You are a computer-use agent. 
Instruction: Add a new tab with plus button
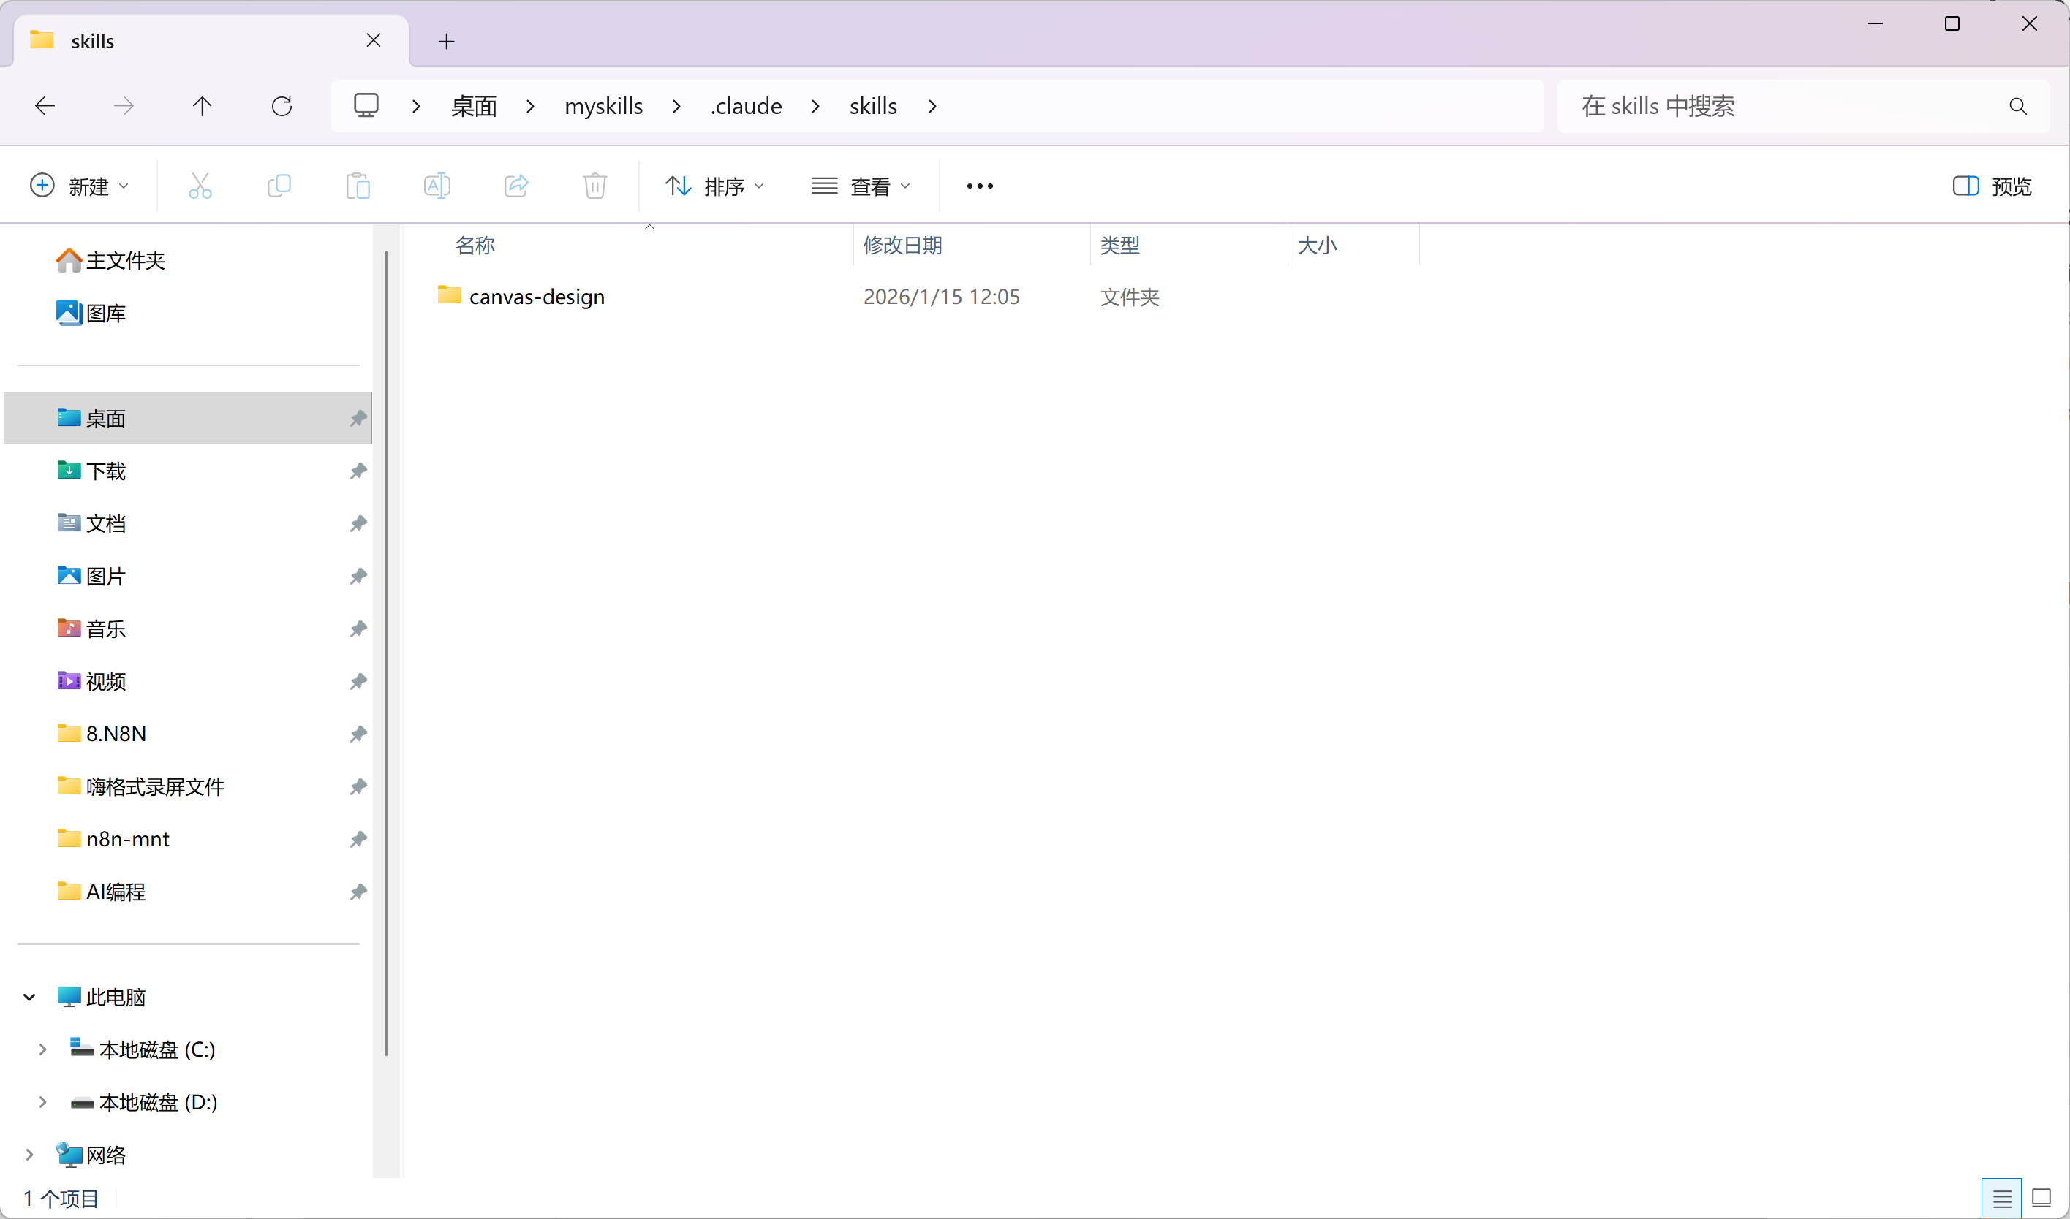[x=446, y=41]
